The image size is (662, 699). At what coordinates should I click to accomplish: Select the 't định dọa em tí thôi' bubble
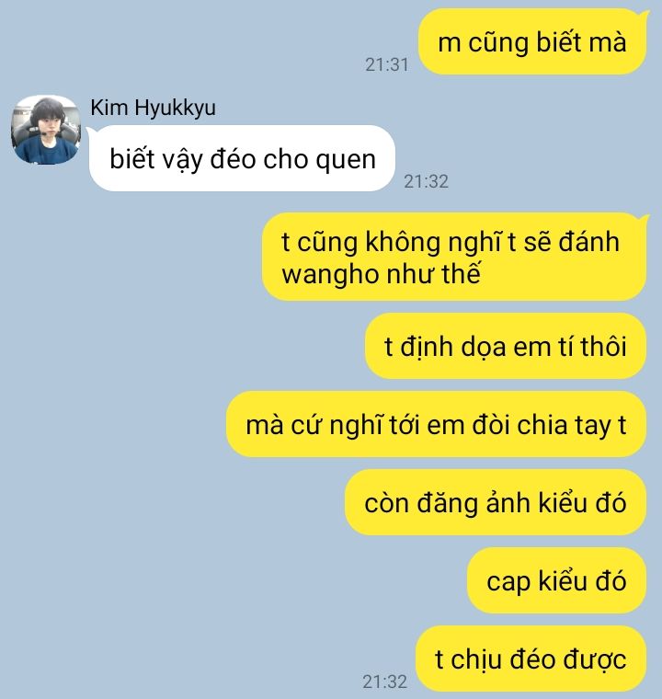[x=506, y=347]
